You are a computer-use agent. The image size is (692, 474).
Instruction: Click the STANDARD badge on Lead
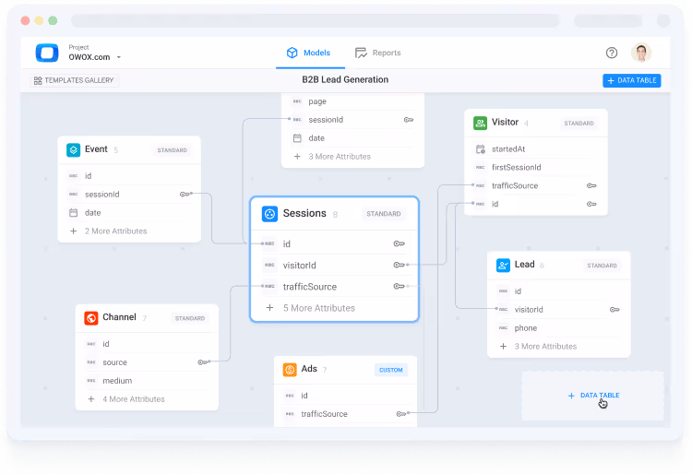(x=602, y=266)
